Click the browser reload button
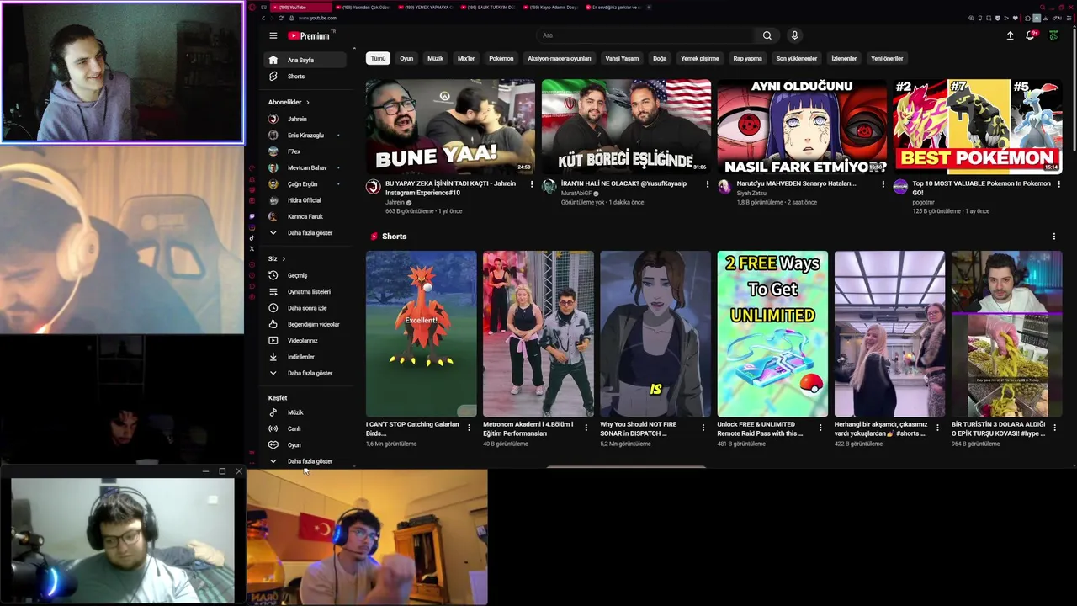 [281, 18]
